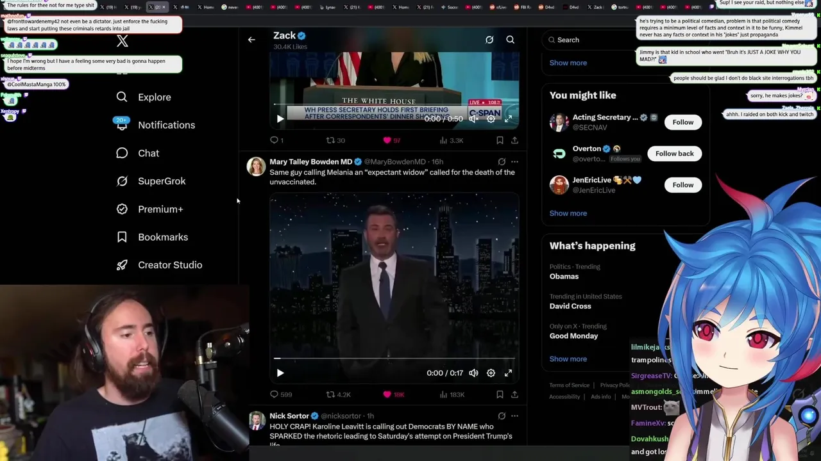Follow back Overton

click(674, 154)
